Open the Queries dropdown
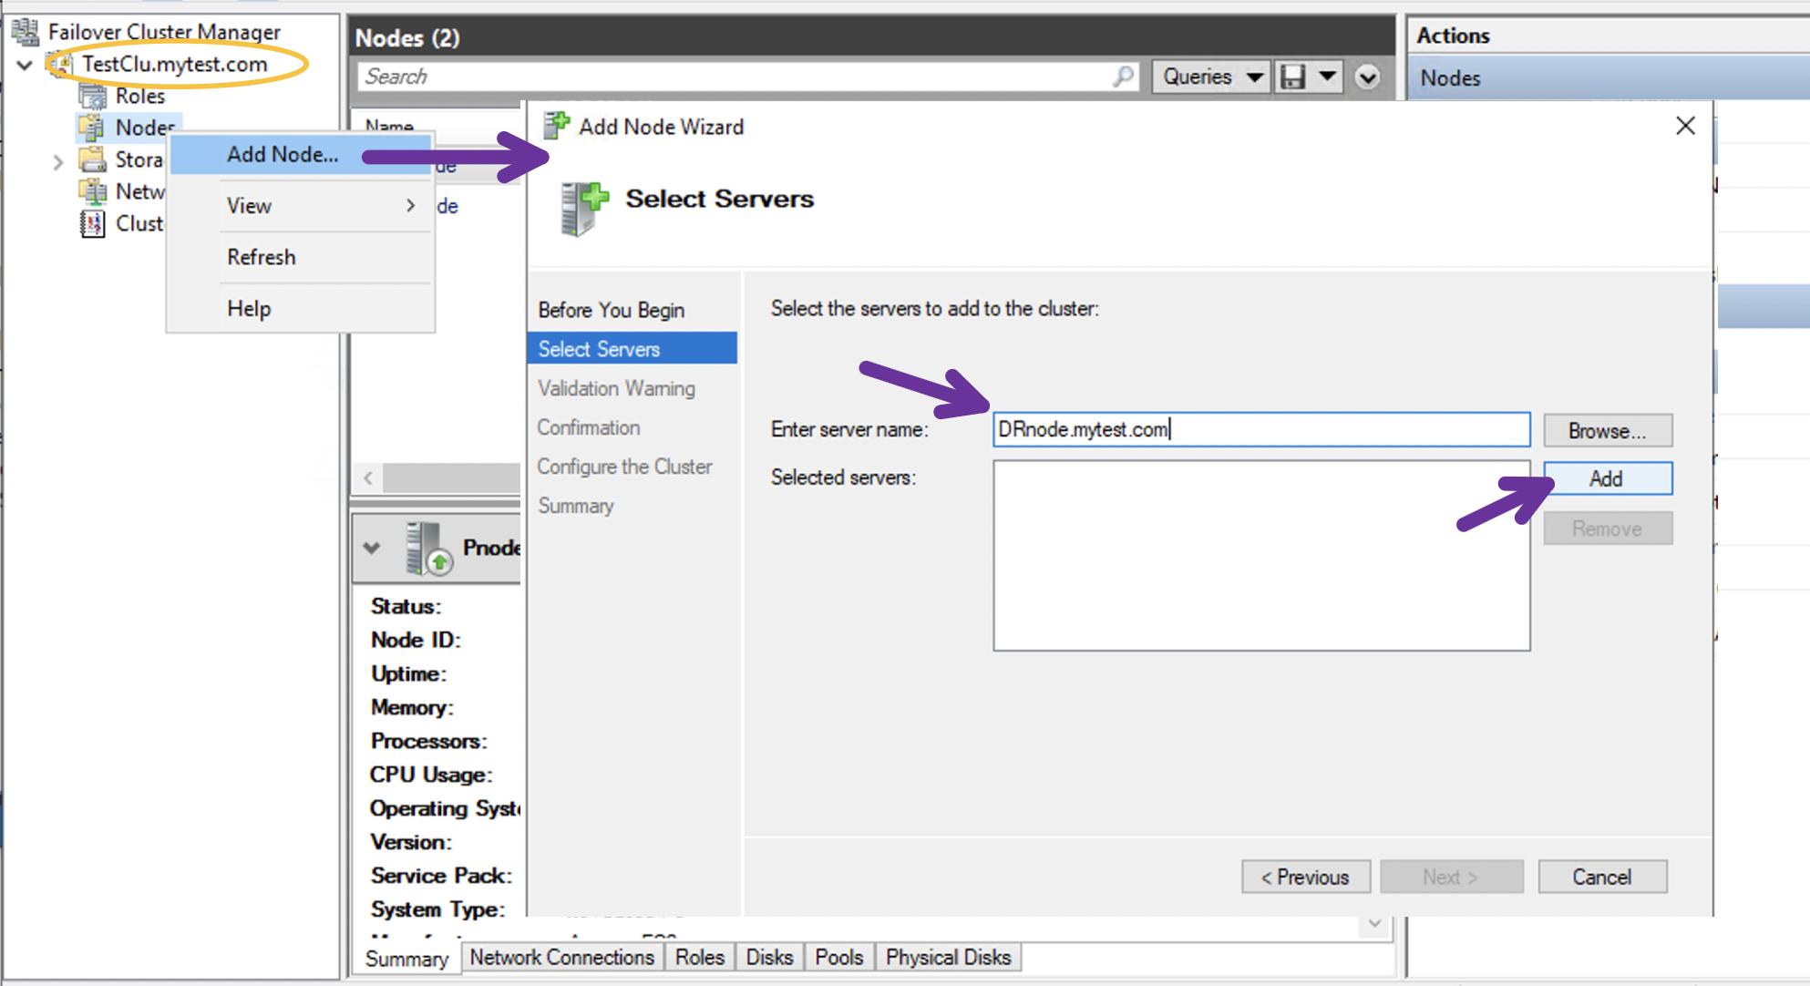1810x986 pixels. click(1210, 77)
